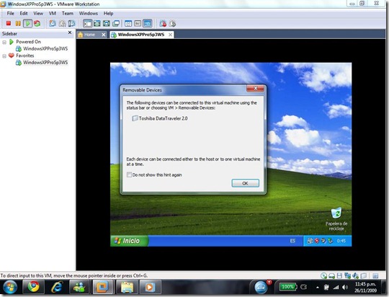Open the Windows menu

(x=89, y=14)
